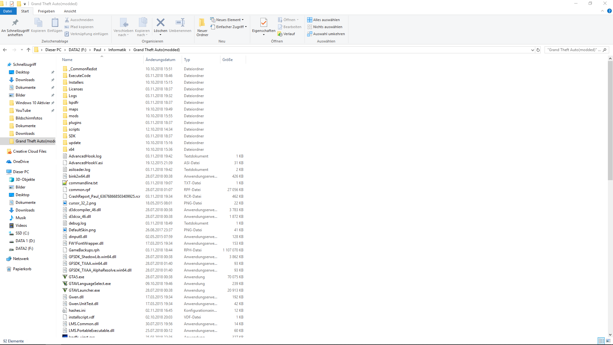Click the search box for Grand Theft Auto(modded)
The width and height of the screenshot is (613, 345).
click(x=577, y=50)
